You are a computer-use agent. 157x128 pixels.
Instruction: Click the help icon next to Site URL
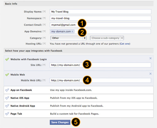point(44,65)
